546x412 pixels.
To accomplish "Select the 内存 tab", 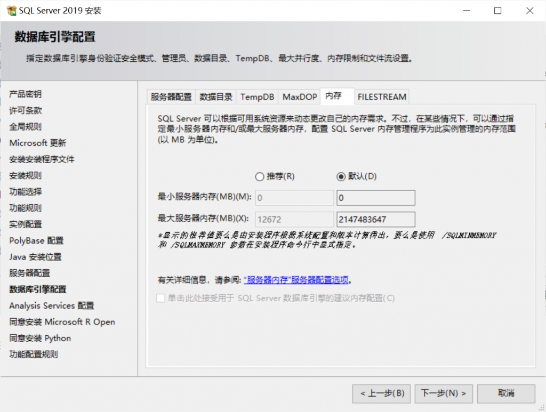I will tap(333, 96).
